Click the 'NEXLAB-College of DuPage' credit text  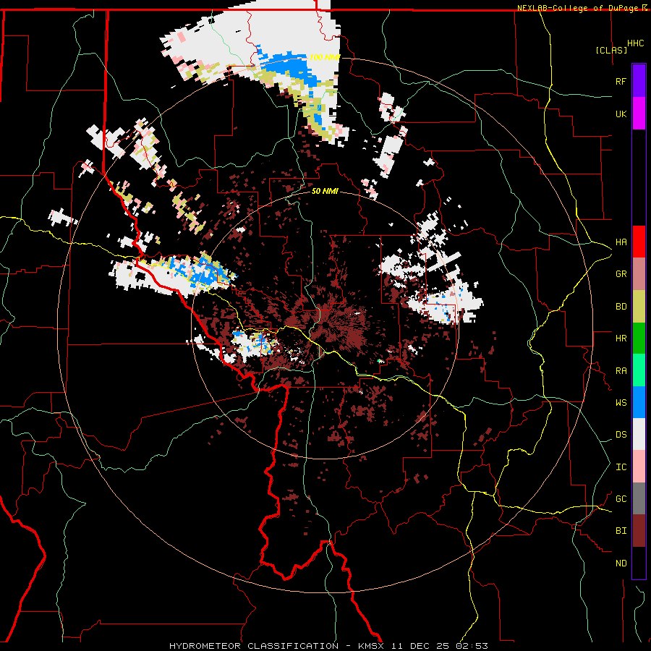click(577, 8)
